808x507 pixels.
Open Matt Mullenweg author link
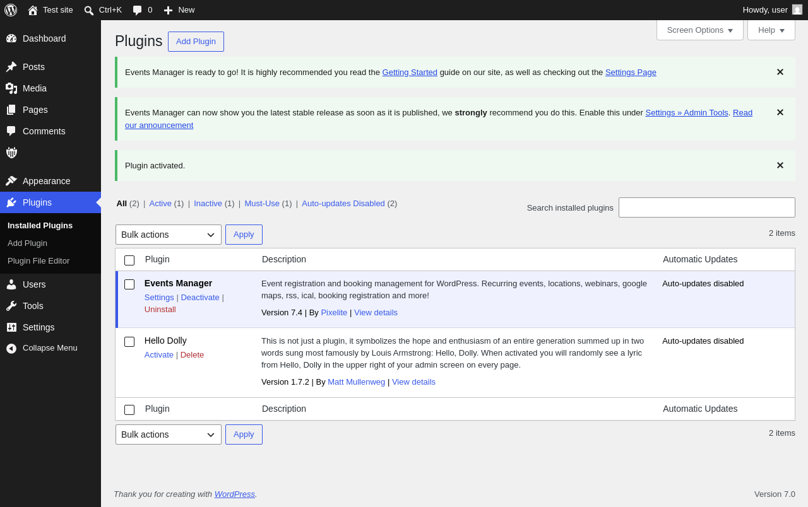(x=356, y=382)
